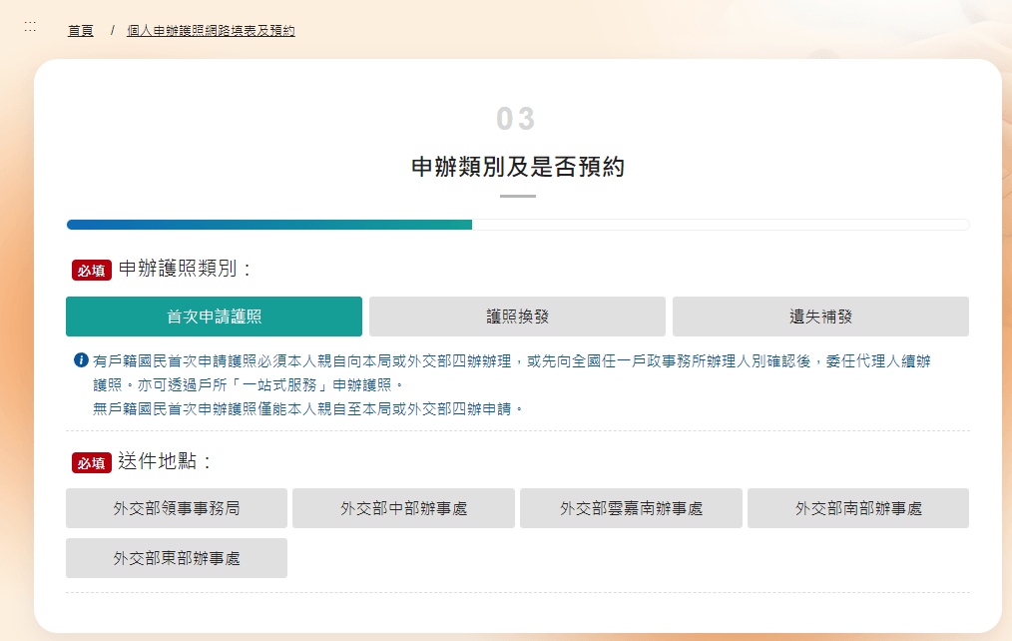
Task: Click the heading 申辦類別及是否預約
Action: (518, 167)
